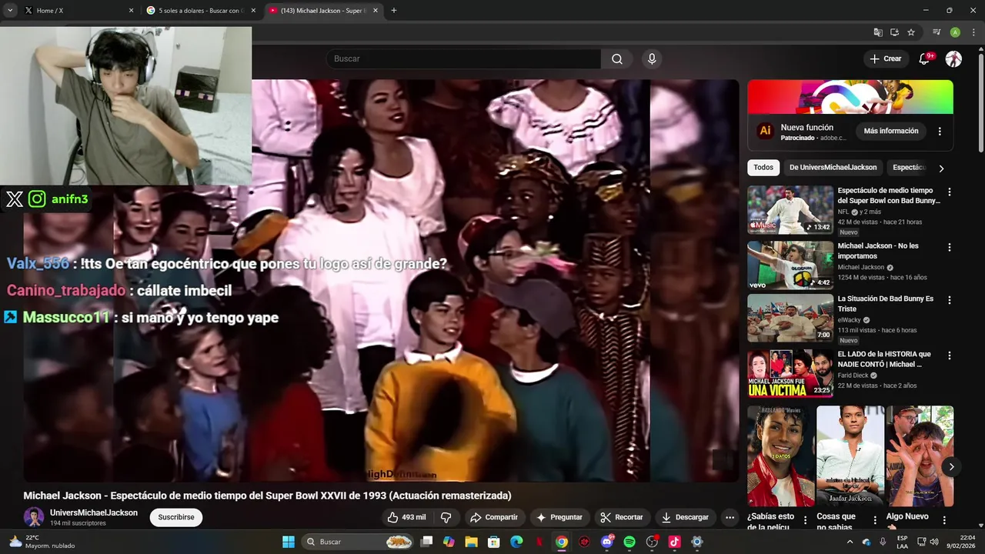Open Chrome tab search dropdown

(10, 11)
